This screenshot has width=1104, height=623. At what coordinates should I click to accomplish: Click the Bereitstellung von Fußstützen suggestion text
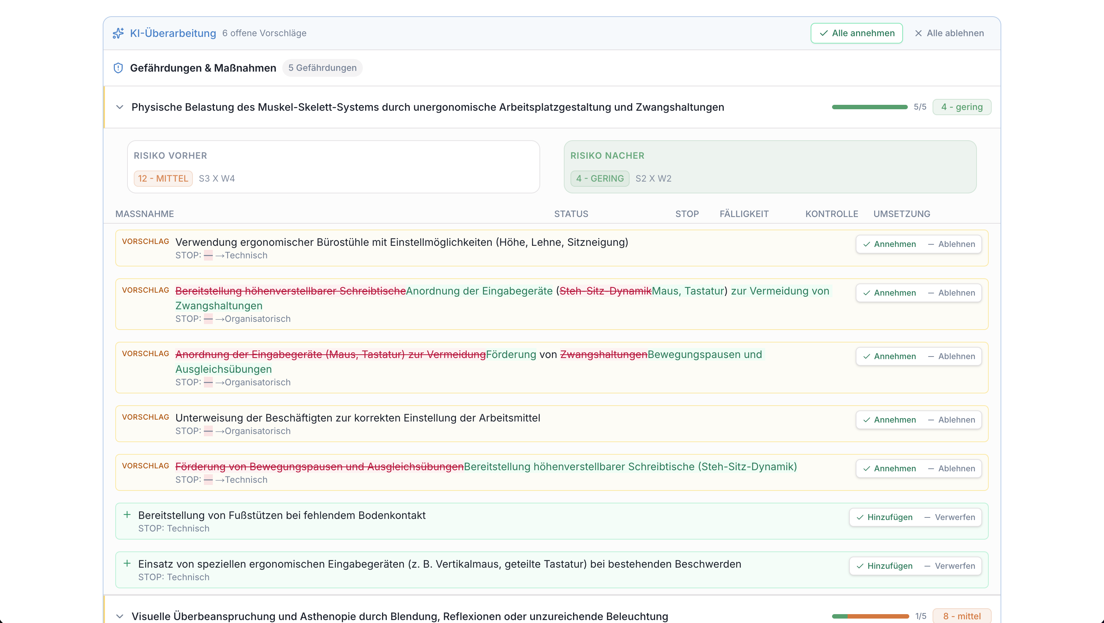click(x=282, y=515)
